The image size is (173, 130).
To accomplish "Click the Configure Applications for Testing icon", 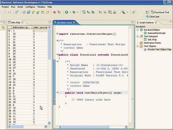I will 84,12.
